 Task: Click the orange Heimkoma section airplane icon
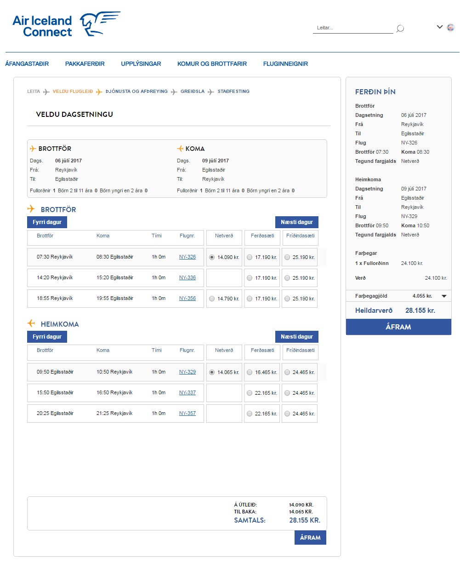tap(31, 323)
